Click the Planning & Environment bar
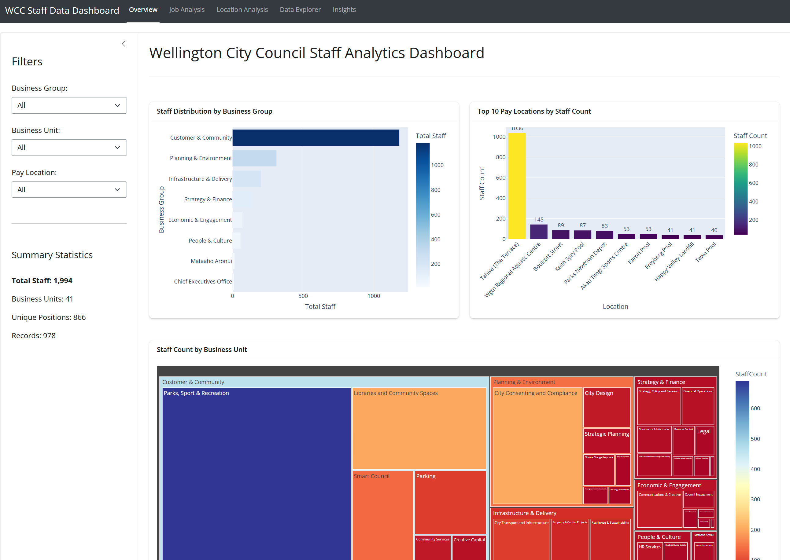The height and width of the screenshot is (560, 790). coord(254,158)
